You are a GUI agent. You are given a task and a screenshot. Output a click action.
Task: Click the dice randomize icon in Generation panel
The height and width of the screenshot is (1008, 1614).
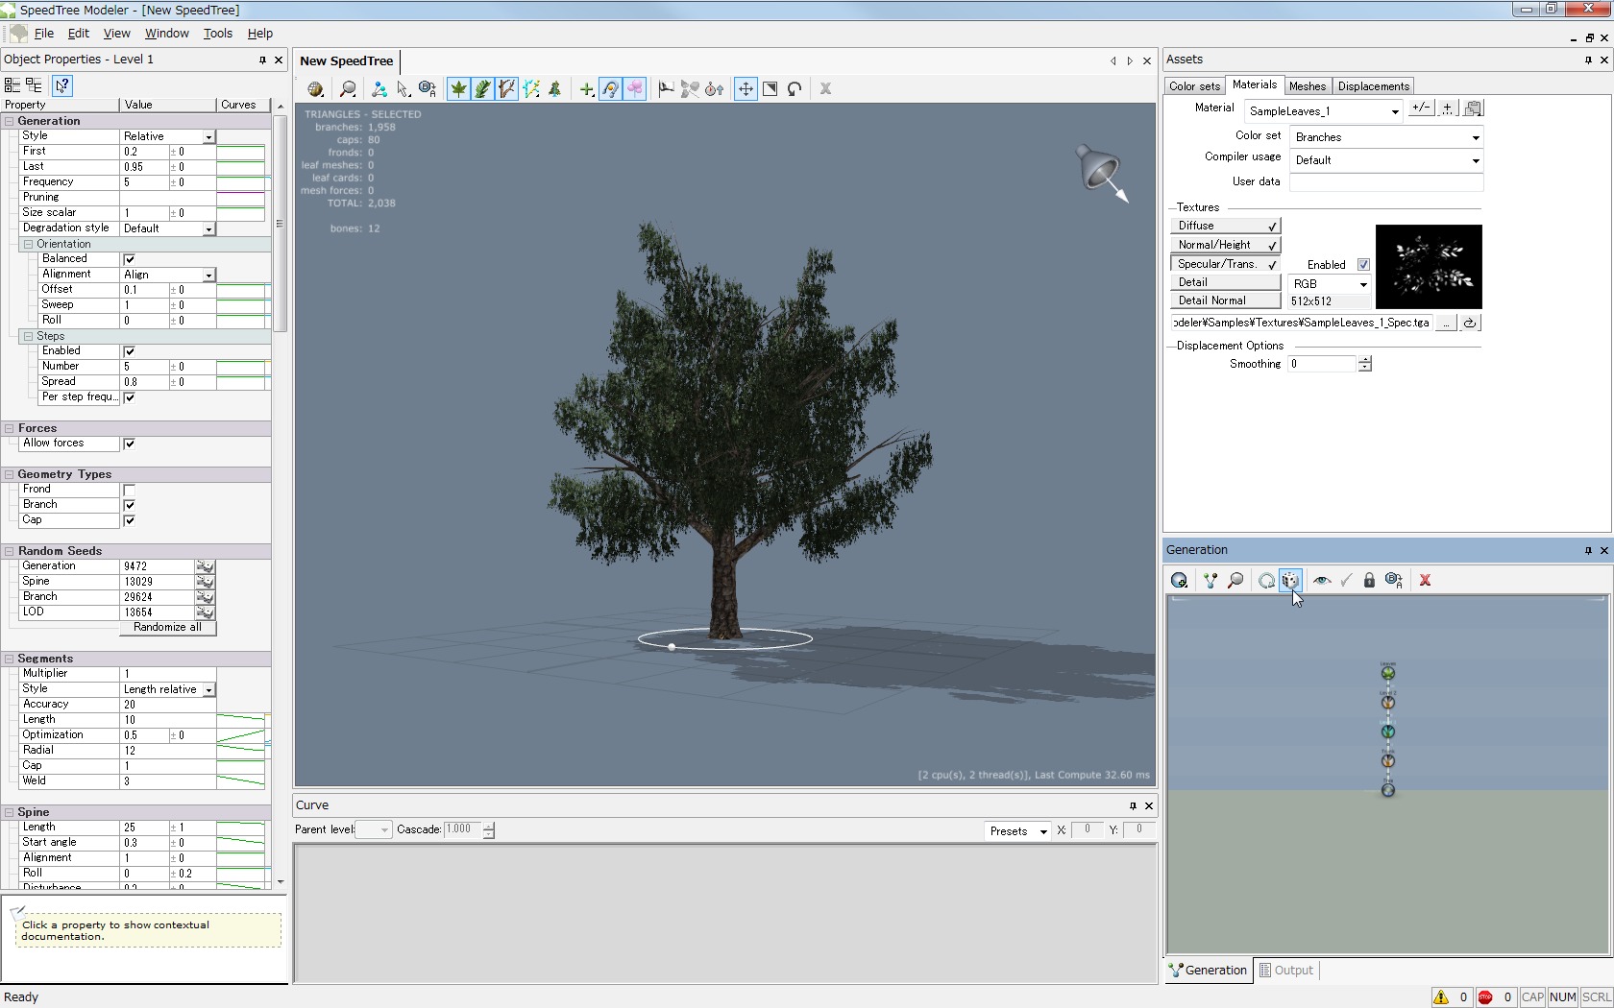pyautogui.click(x=1290, y=580)
